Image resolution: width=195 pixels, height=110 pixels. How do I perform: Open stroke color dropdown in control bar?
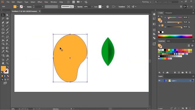[x=24, y=7]
